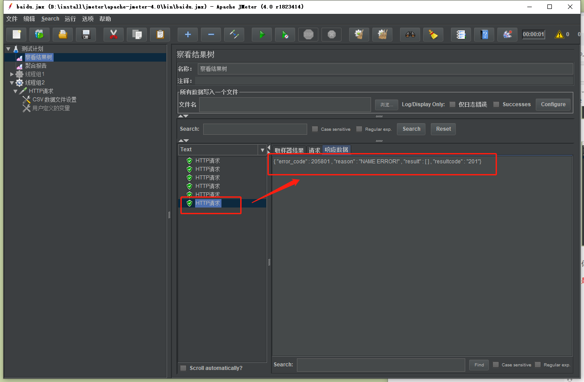584x382 pixels.
Task: Click the Cut scissors icon
Action: (x=114, y=34)
